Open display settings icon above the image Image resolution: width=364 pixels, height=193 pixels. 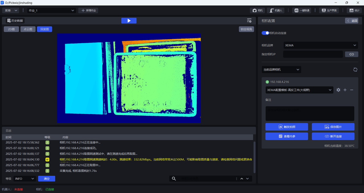[249, 21]
